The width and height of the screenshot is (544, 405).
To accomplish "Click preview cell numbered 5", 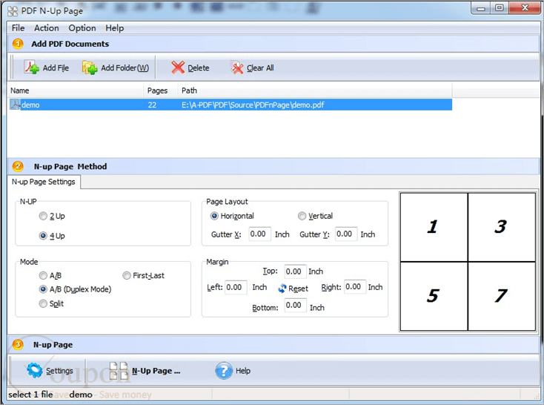I will 434,296.
